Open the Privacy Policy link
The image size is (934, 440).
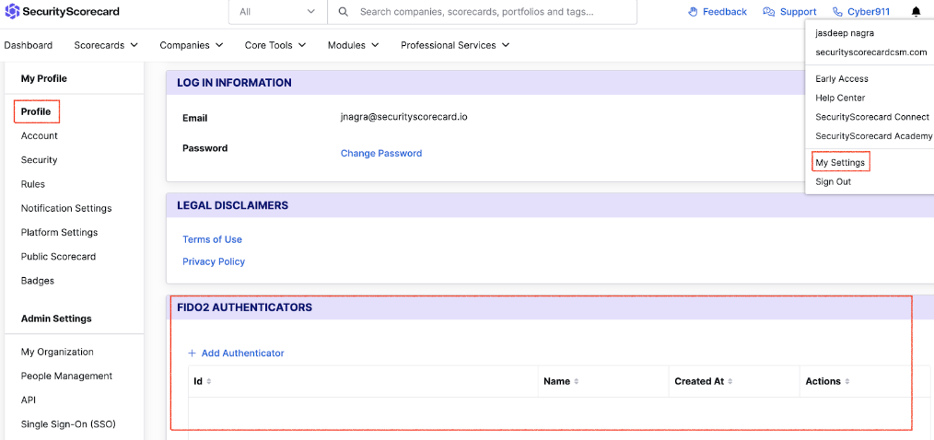[x=214, y=261]
